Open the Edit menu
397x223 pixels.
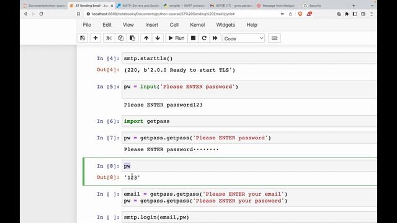[x=107, y=25]
